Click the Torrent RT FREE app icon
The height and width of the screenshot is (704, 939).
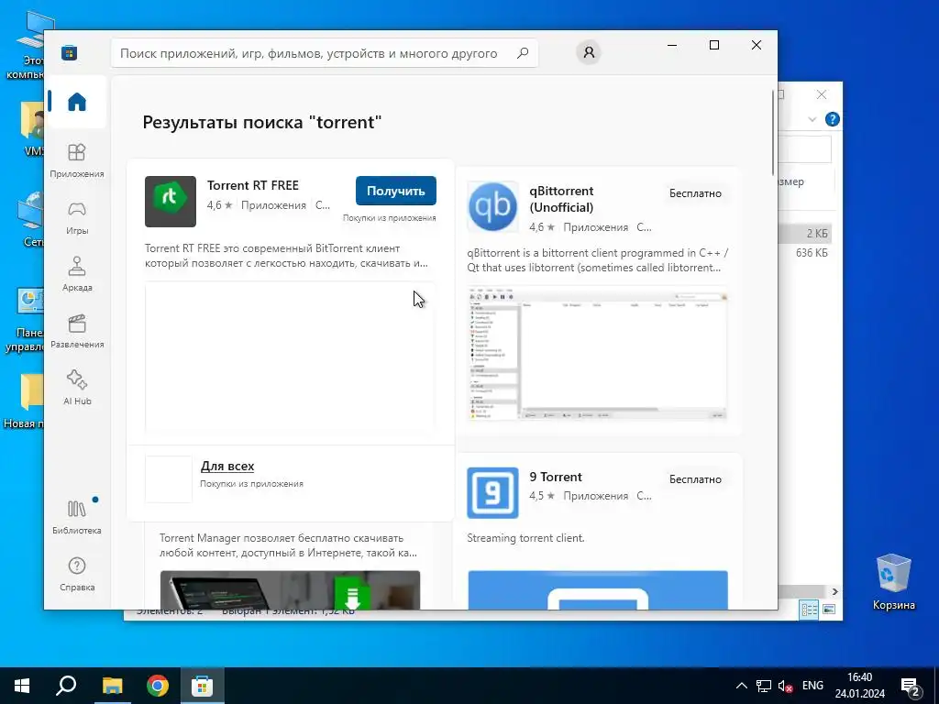click(170, 202)
